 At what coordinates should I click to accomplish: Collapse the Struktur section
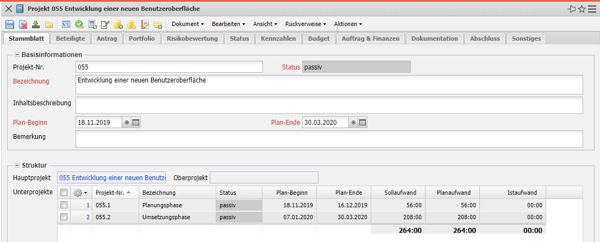[17, 165]
